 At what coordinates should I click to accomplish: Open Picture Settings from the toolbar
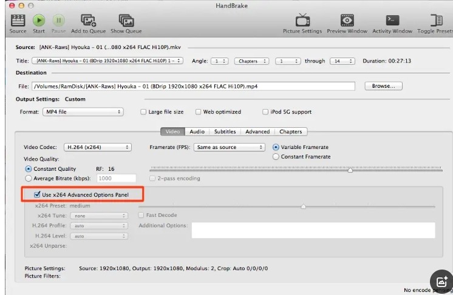pos(302,21)
